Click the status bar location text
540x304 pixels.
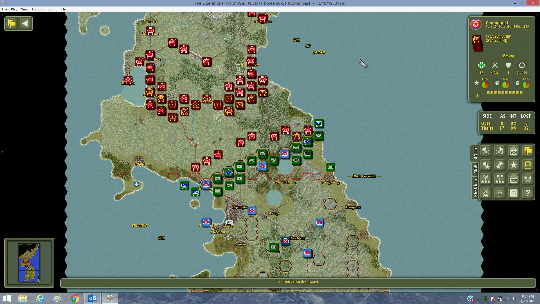point(298,282)
